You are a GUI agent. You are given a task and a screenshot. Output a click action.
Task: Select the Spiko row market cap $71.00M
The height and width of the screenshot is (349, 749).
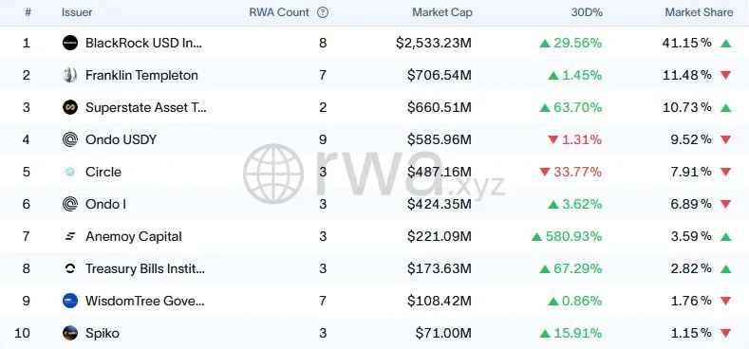click(x=443, y=333)
